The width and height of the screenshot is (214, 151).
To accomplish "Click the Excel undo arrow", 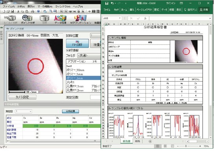I will (x=112, y=3).
